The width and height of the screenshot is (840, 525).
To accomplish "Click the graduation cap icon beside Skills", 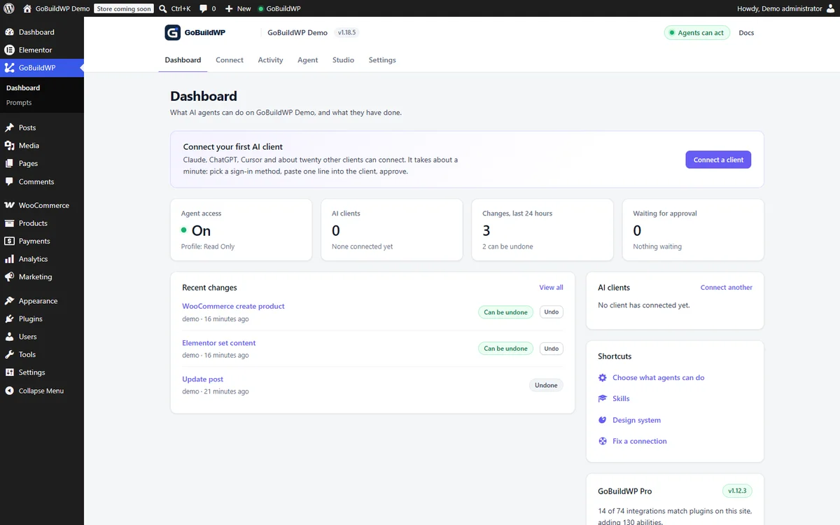I will (603, 398).
